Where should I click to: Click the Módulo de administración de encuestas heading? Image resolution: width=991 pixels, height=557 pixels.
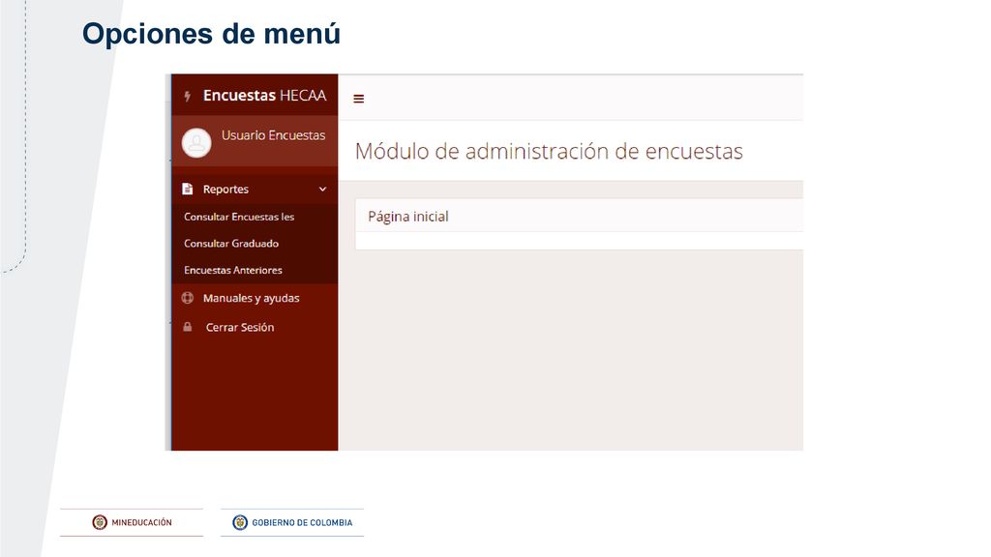point(549,152)
